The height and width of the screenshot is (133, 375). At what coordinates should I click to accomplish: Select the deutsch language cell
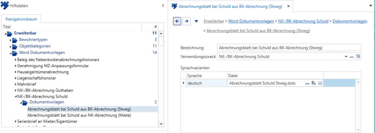(x=207, y=83)
